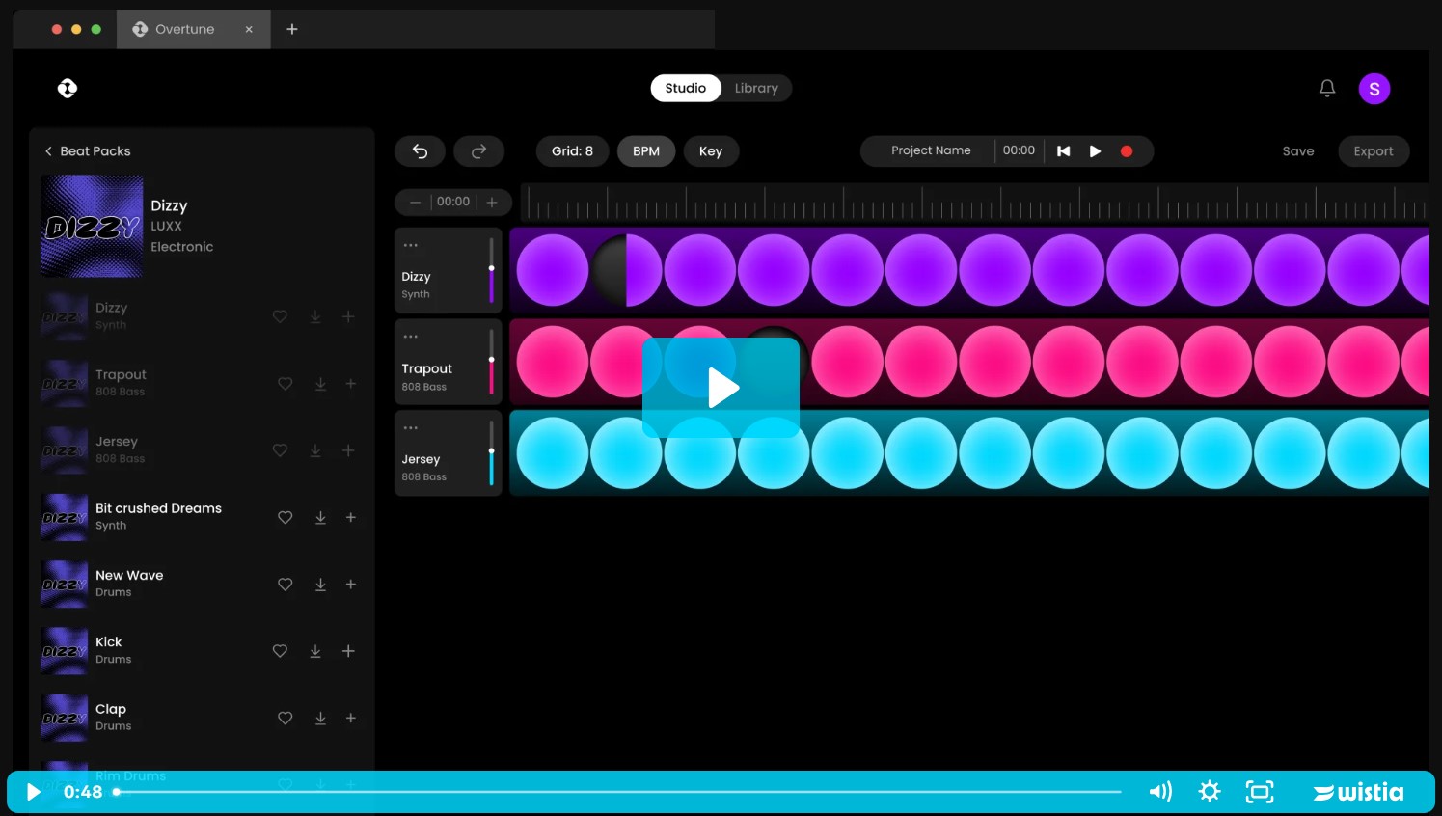Screen dimensions: 1442x816
Task: Mute the video volume icon
Action: point(1160,792)
